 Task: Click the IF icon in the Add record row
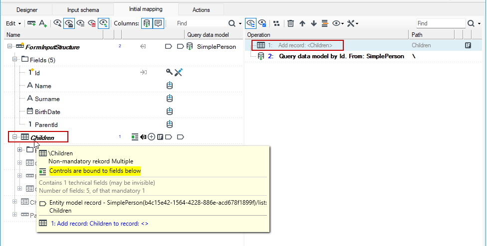click(468, 45)
